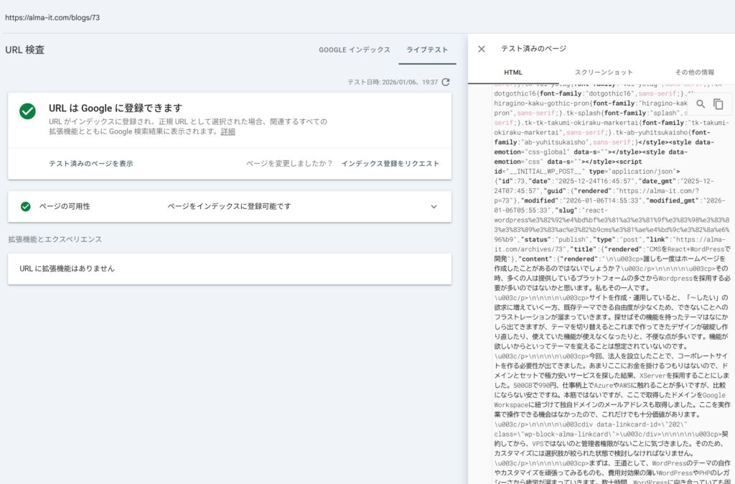Switch to the GOOGLE インデックス tab
The height and width of the screenshot is (484, 735).
pyautogui.click(x=355, y=50)
